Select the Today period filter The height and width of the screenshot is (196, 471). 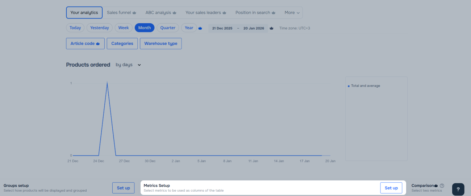[75, 28]
